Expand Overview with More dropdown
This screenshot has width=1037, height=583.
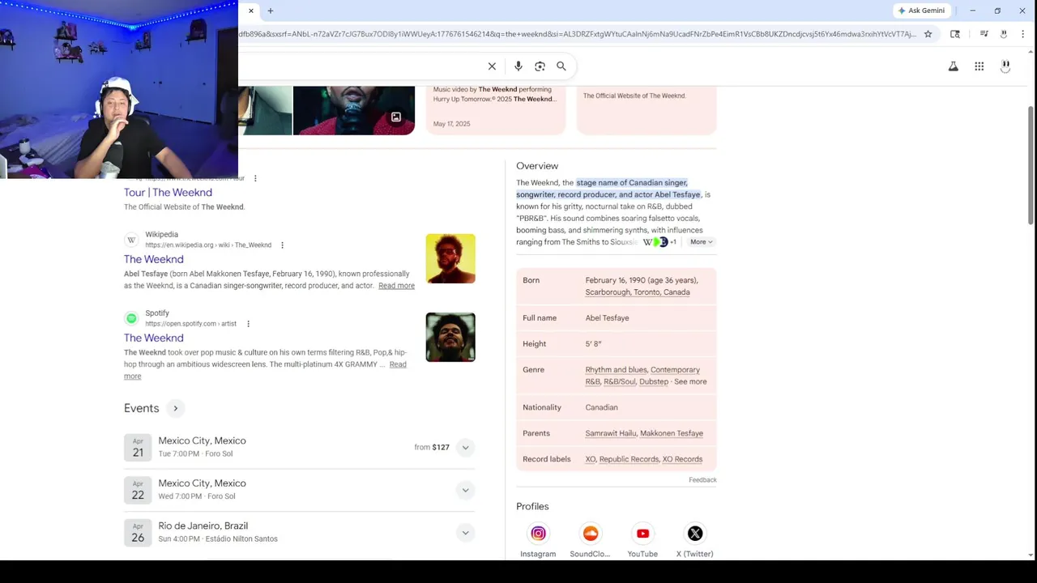(x=702, y=242)
